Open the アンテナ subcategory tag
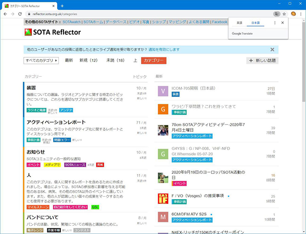The height and width of the screenshot is (234, 306). [66, 110]
